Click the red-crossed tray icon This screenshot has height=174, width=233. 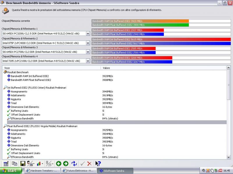pos(208,171)
